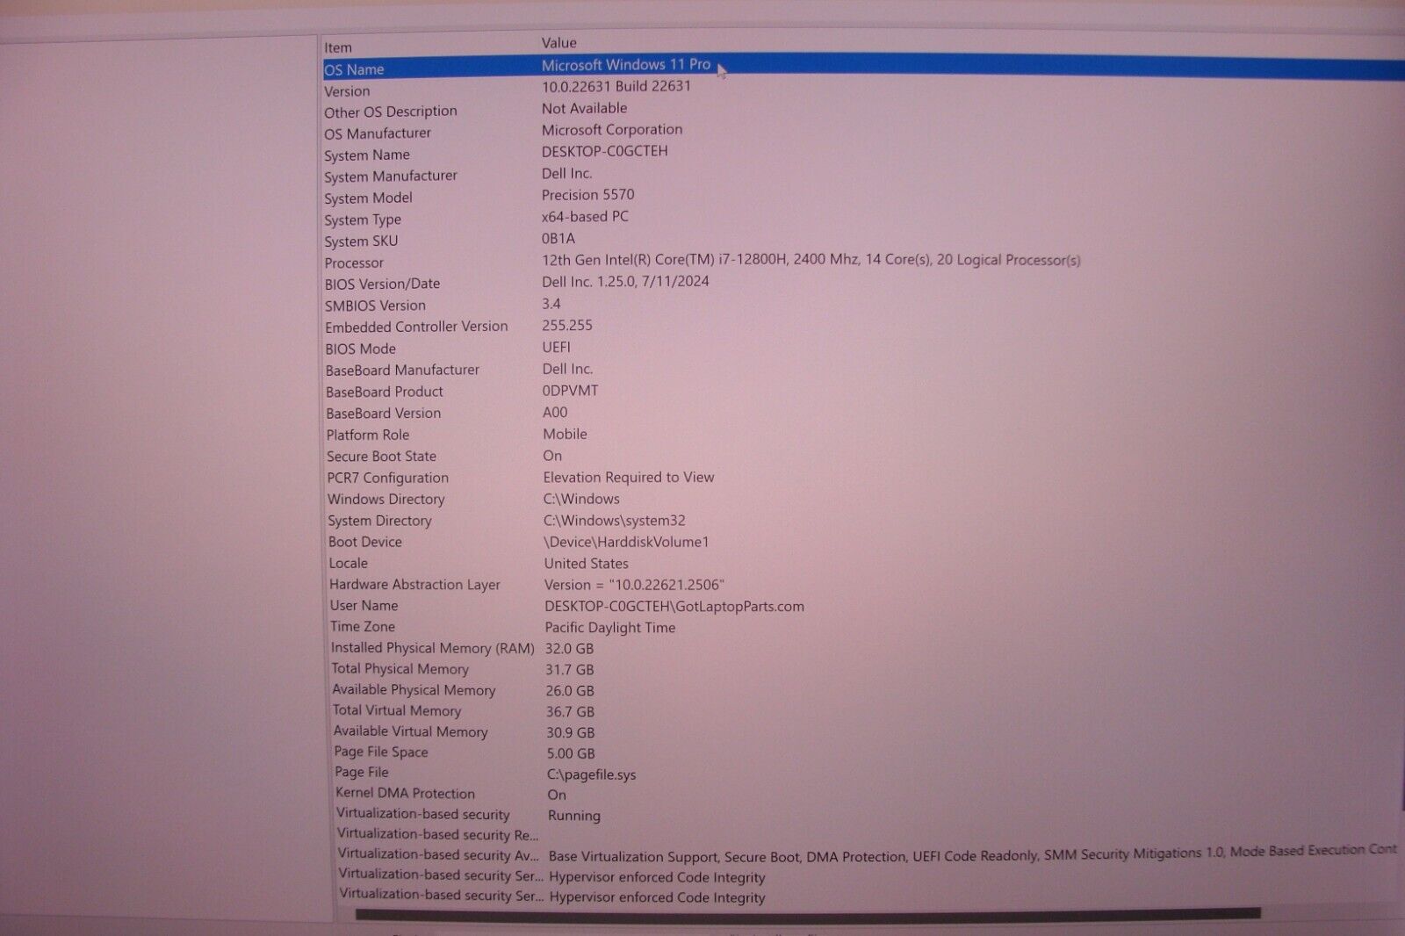
Task: Click the C:\Windows\system32 value
Action: [x=615, y=521]
